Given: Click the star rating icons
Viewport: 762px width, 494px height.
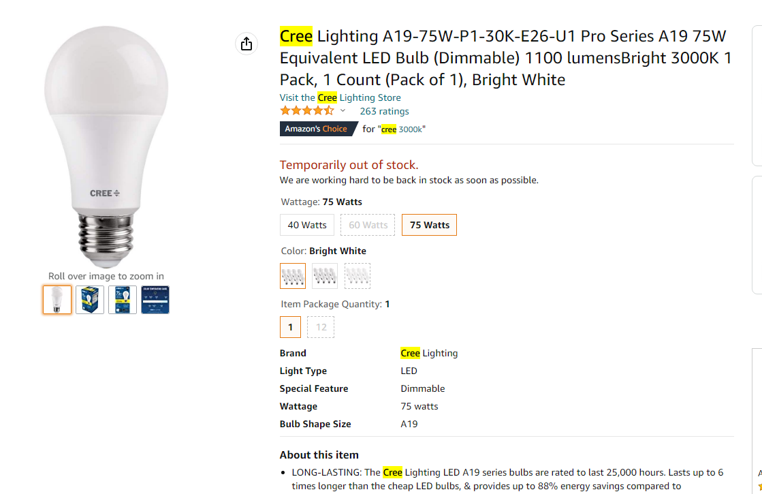Looking at the screenshot, I should [307, 111].
